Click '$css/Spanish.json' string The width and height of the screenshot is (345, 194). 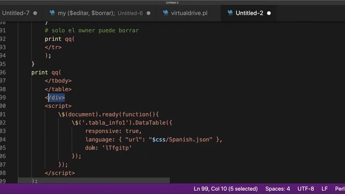click(181, 140)
